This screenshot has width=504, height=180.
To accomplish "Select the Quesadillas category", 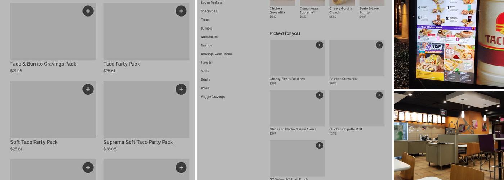I will pyautogui.click(x=209, y=37).
